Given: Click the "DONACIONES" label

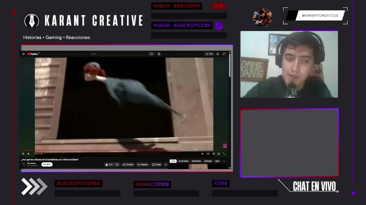Looking at the screenshot, I should 152,184.
